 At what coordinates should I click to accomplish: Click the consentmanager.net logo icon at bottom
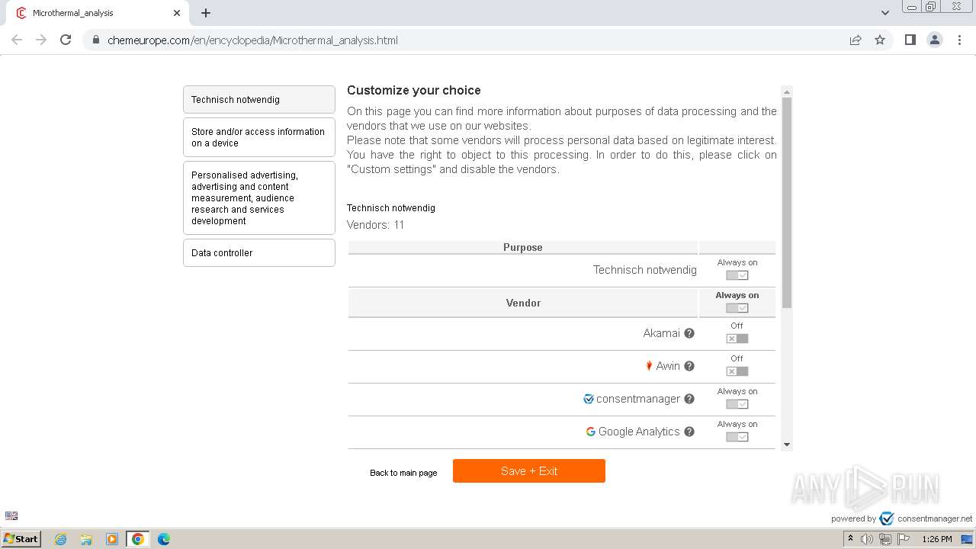[x=886, y=518]
